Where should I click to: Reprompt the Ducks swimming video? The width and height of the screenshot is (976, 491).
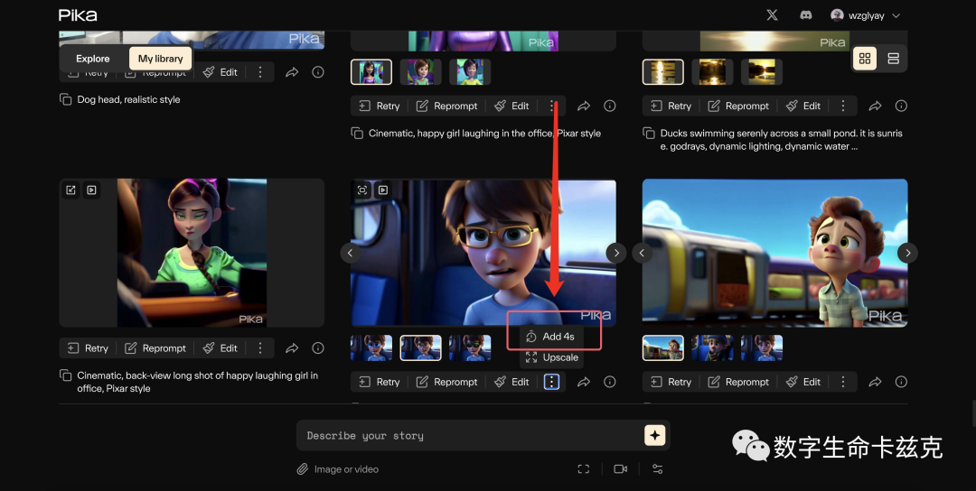point(739,106)
